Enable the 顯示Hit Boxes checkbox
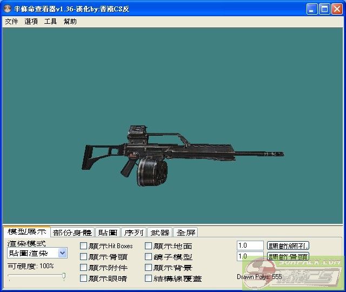 tap(84, 246)
